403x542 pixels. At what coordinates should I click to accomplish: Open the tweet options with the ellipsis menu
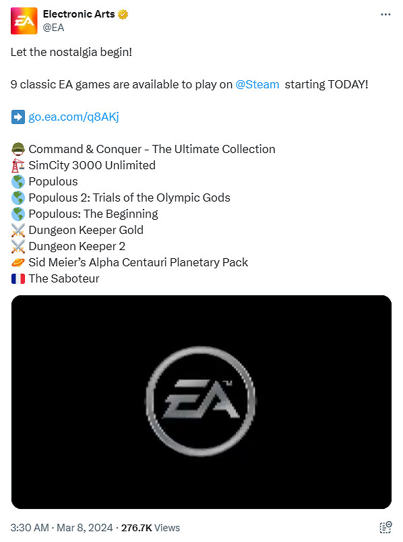[x=385, y=13]
